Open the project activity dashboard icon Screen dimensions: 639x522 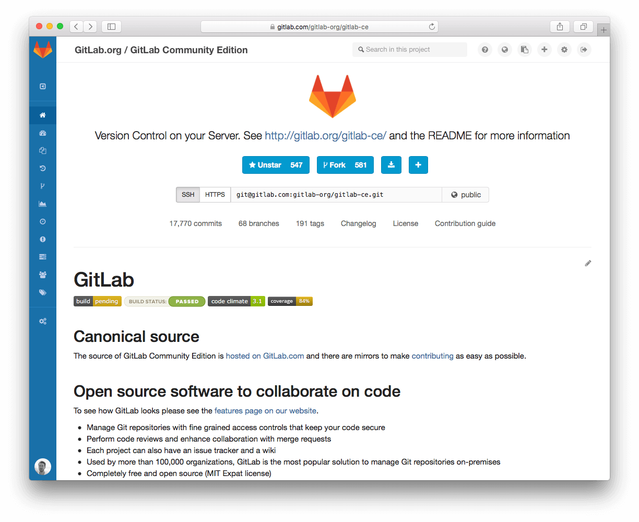[43, 133]
